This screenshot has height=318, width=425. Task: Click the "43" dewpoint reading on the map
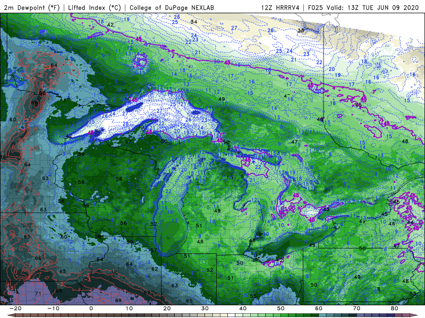[326, 209]
